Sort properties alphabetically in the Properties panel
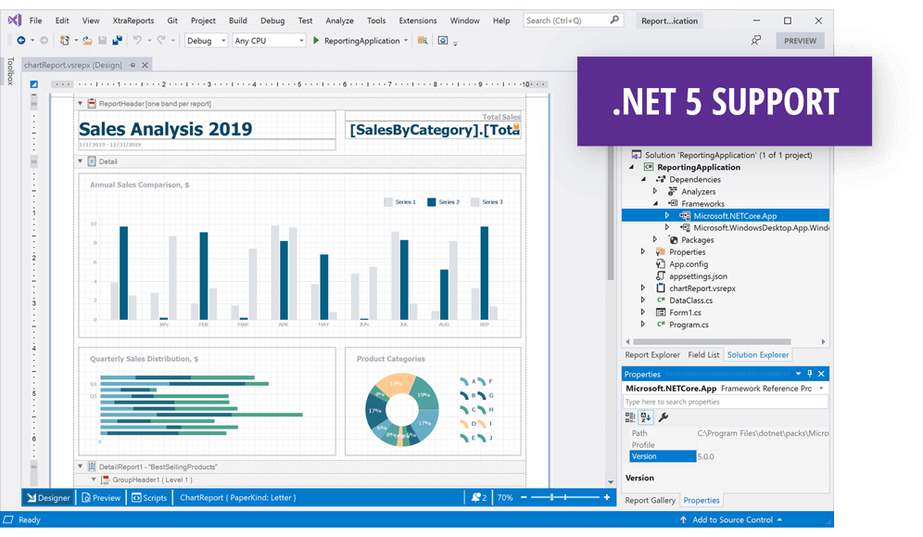This screenshot has height=537, width=923. [x=646, y=416]
